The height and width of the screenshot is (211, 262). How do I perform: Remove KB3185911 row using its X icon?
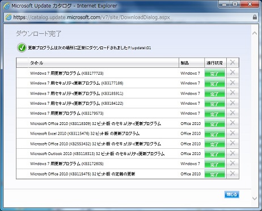coord(233,93)
